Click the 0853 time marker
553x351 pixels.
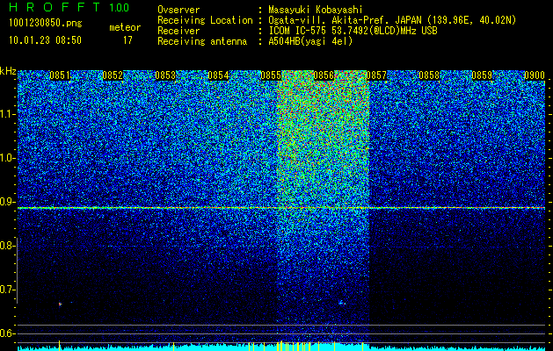165,75
